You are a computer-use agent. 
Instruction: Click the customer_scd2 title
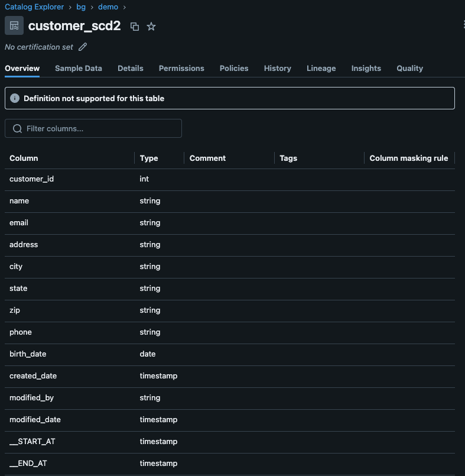pyautogui.click(x=74, y=26)
